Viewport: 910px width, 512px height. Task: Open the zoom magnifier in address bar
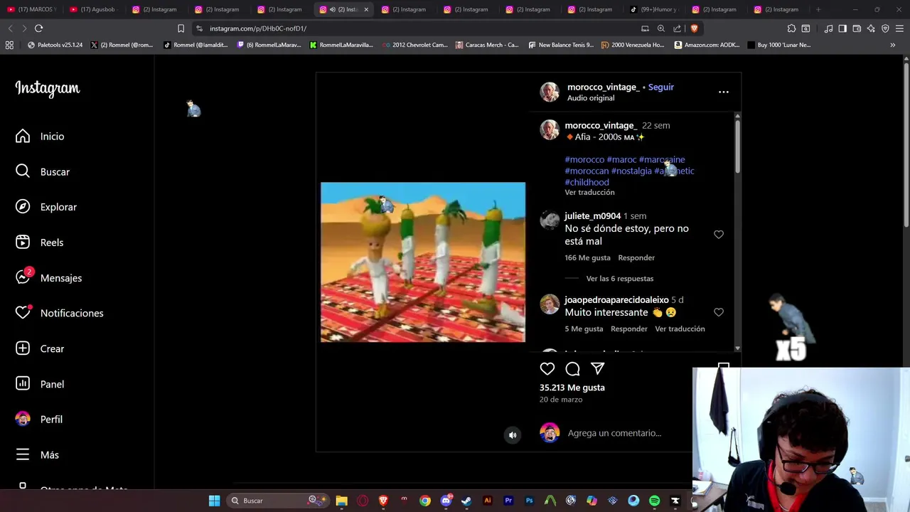pyautogui.click(x=660, y=28)
